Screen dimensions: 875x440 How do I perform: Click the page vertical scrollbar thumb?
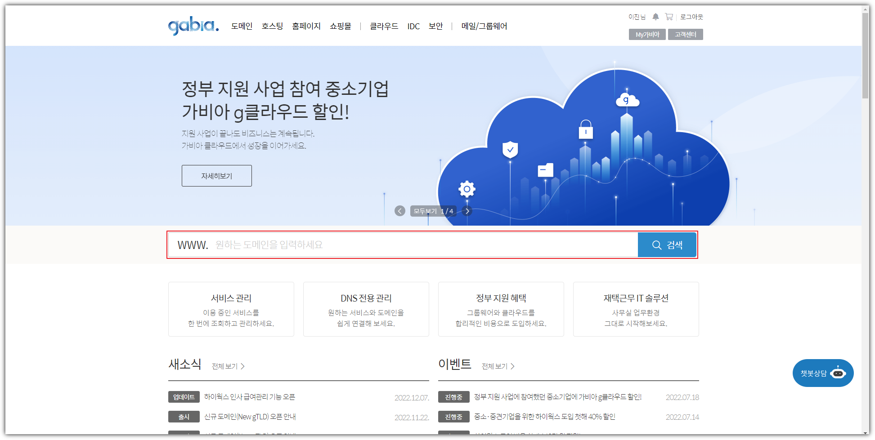coord(866,55)
